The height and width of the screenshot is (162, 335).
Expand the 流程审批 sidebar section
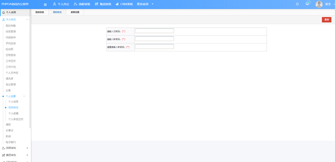[27, 148]
